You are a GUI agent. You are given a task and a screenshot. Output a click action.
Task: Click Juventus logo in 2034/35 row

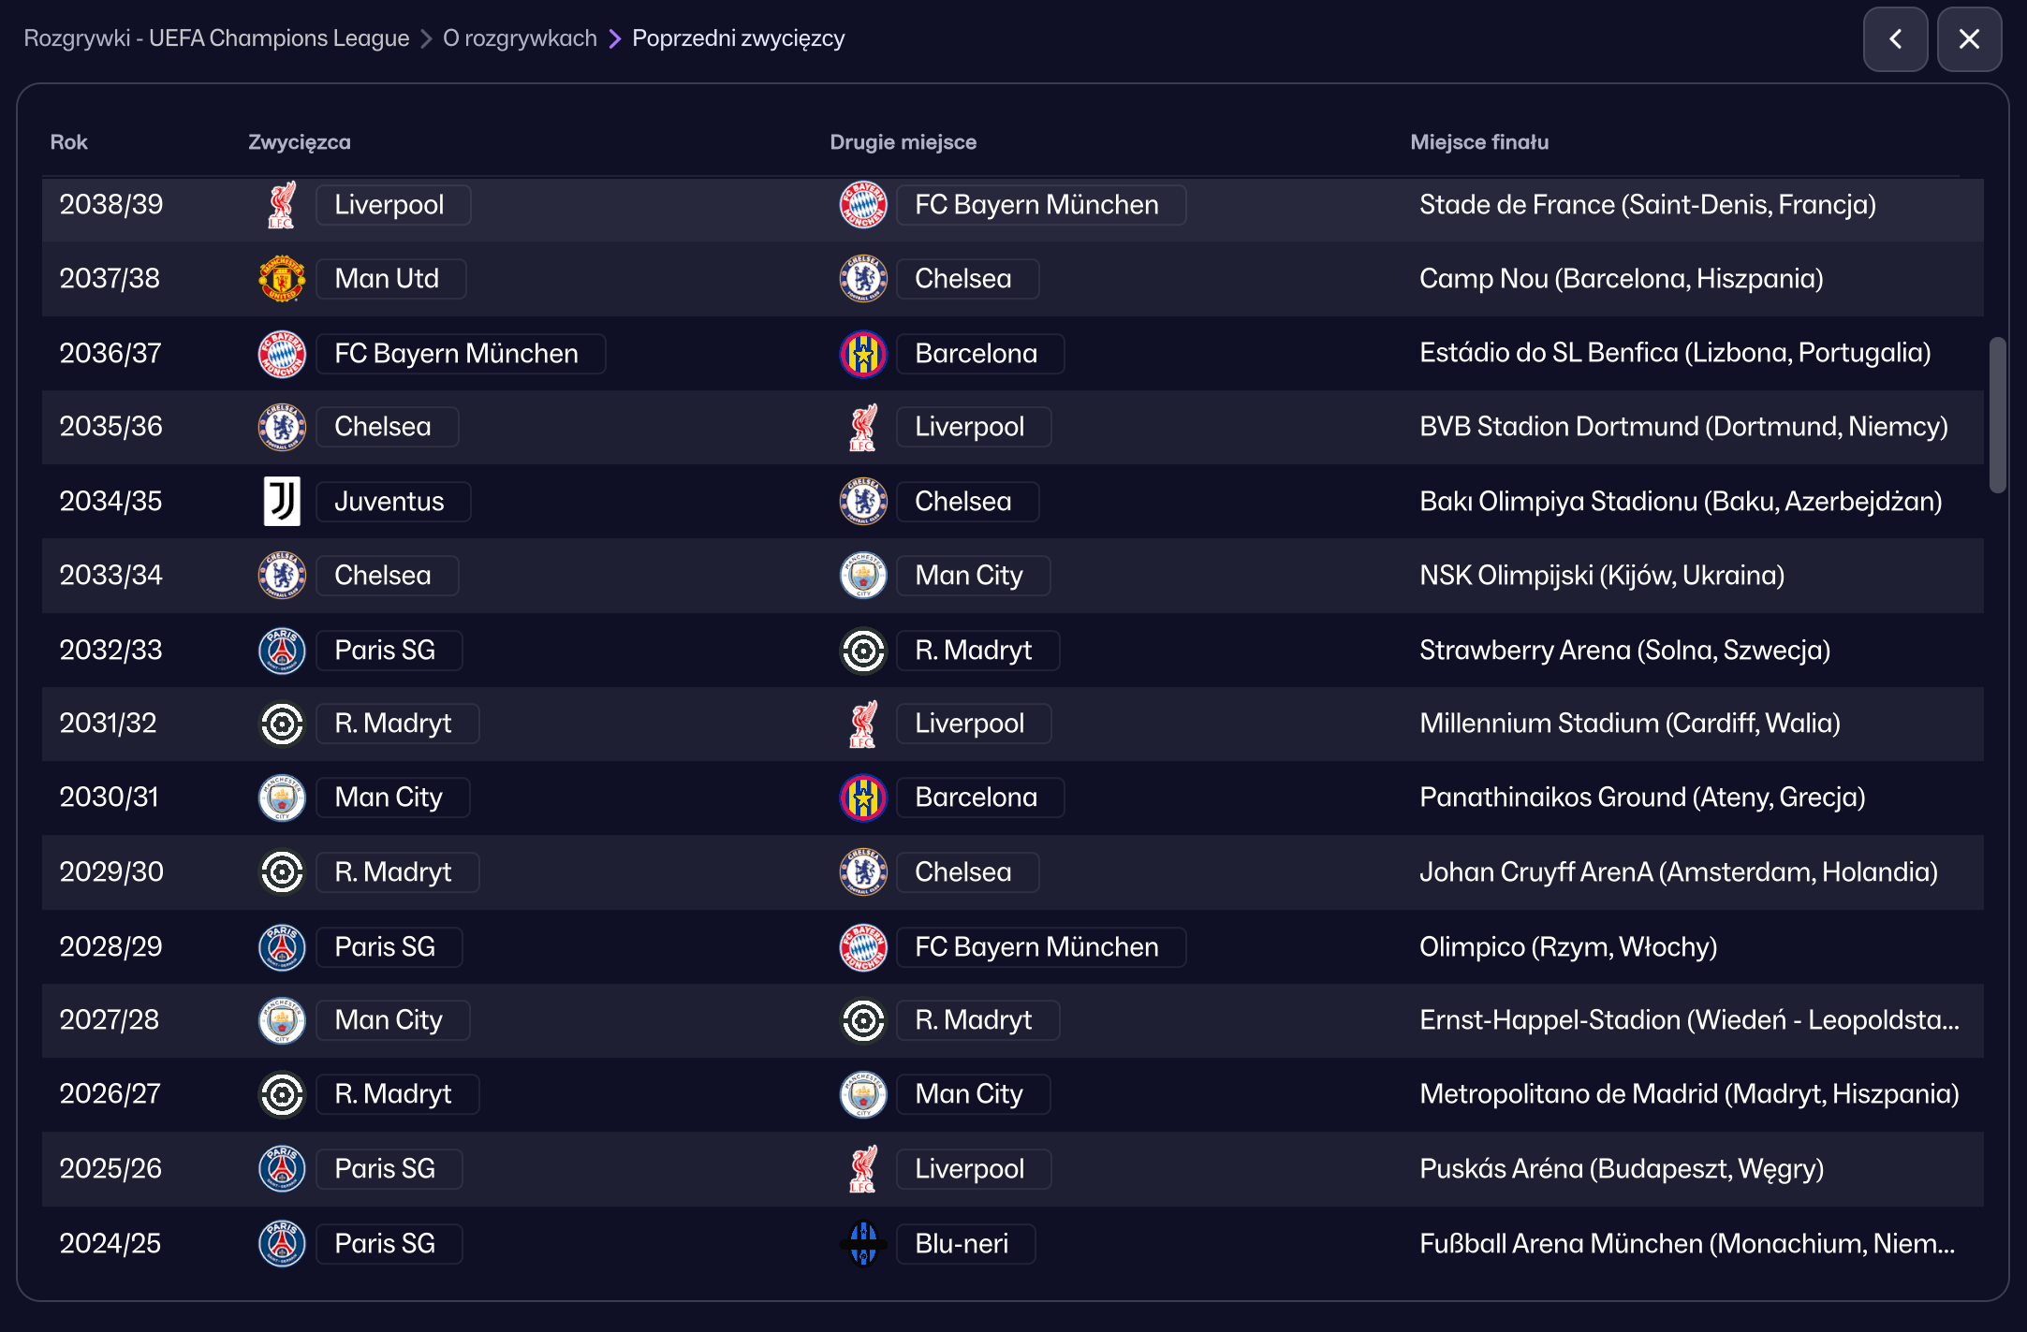282,501
